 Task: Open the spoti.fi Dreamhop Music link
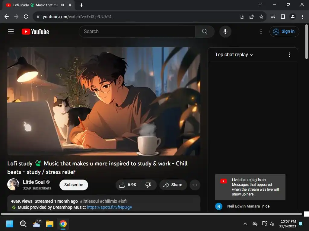coord(110,207)
